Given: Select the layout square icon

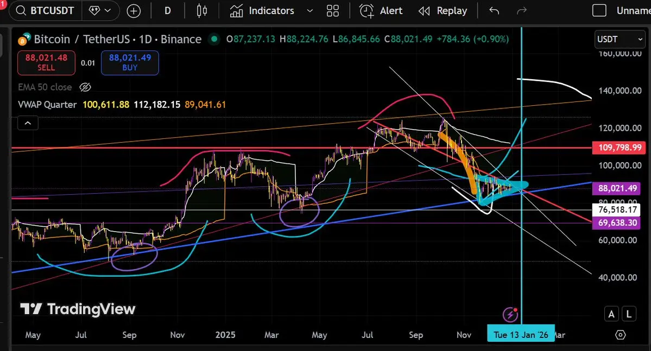Looking at the screenshot, I should tap(599, 10).
